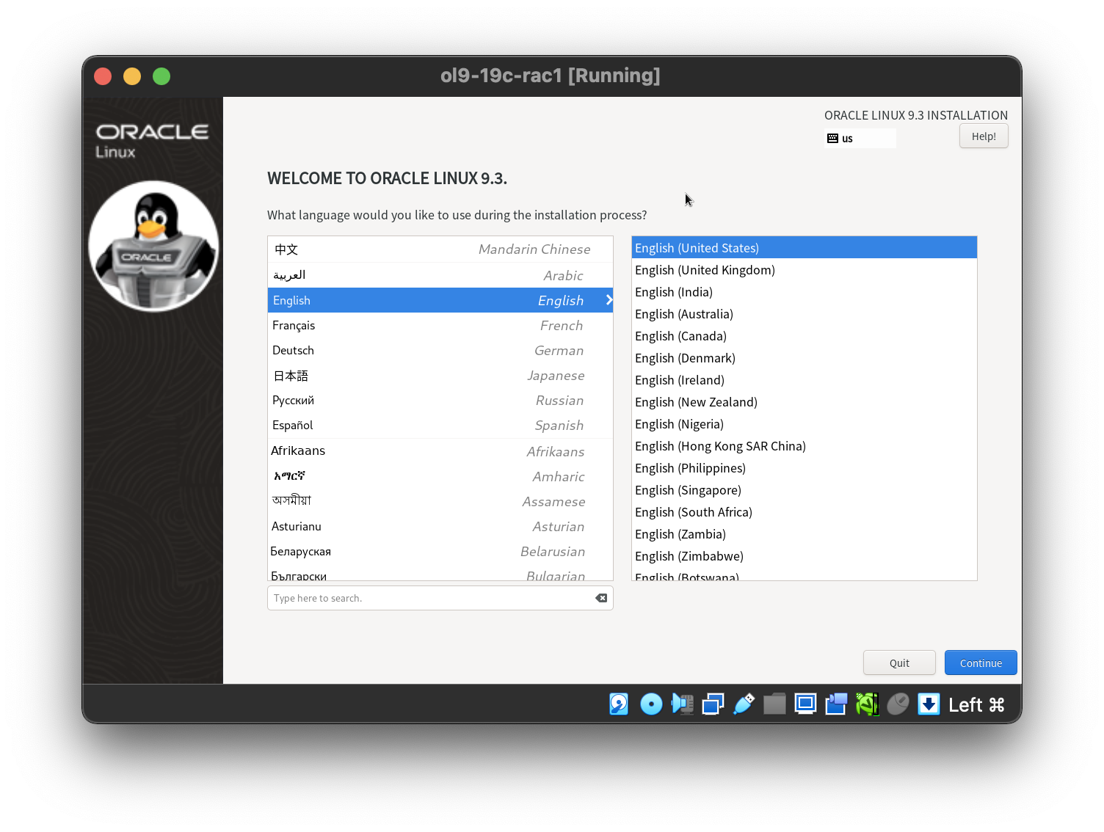Image resolution: width=1104 pixels, height=832 pixels.
Task: Open the hard disk activity indicator
Action: click(619, 704)
